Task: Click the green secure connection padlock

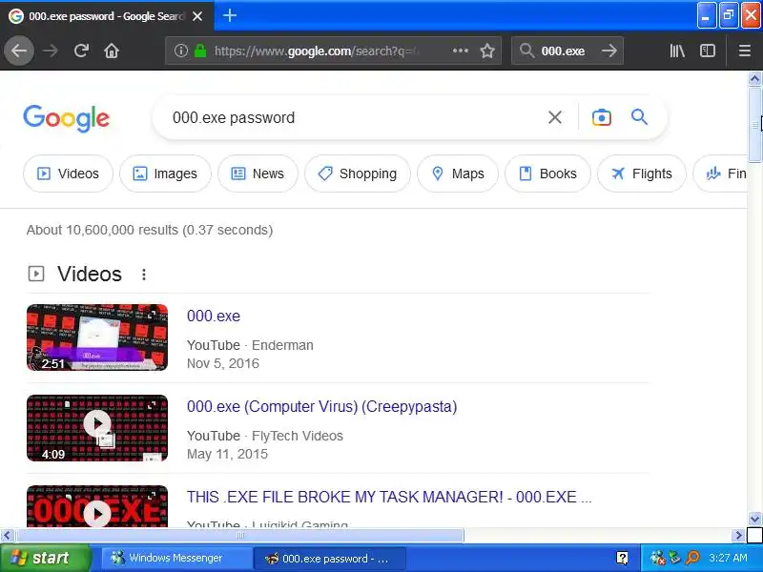Action: click(200, 51)
